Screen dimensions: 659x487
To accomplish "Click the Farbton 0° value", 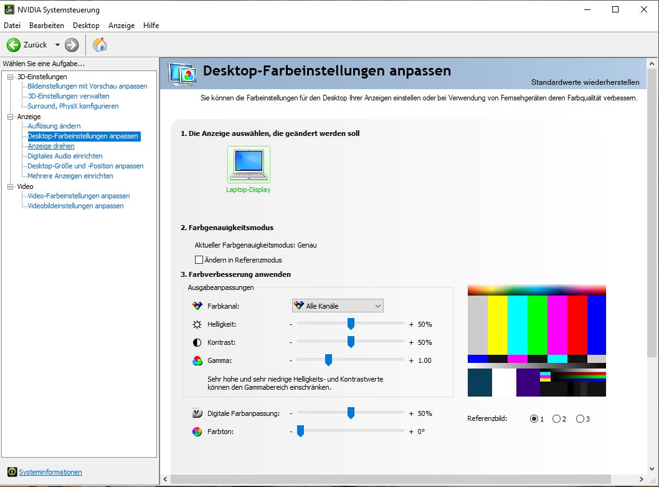I will pos(422,432).
